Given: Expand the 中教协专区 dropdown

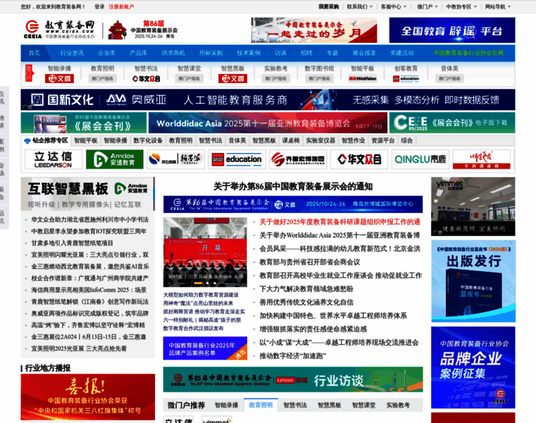Looking at the screenshot, I should (x=461, y=6).
